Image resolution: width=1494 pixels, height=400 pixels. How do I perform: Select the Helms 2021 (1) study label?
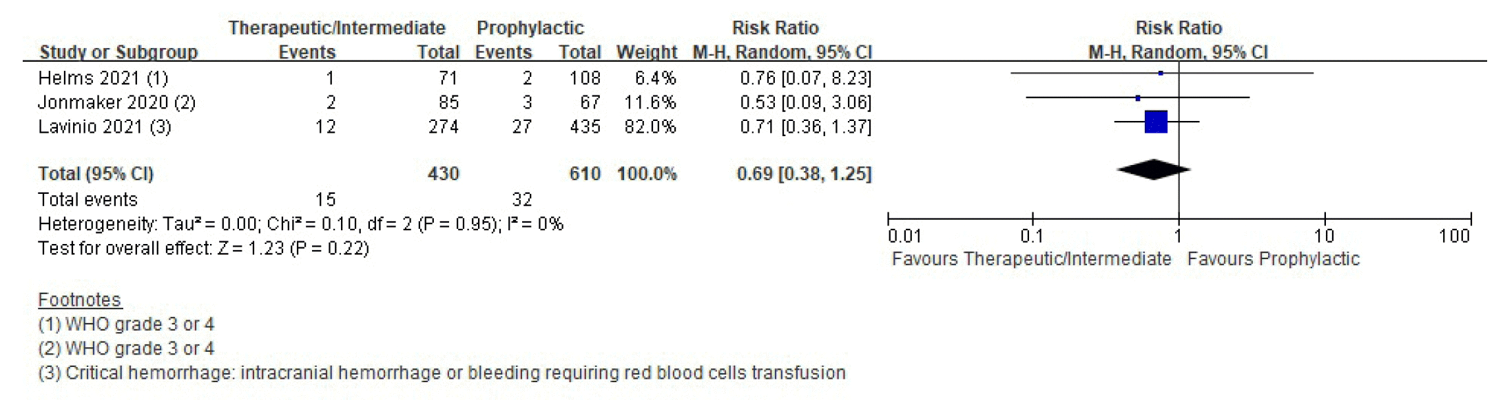[x=103, y=78]
